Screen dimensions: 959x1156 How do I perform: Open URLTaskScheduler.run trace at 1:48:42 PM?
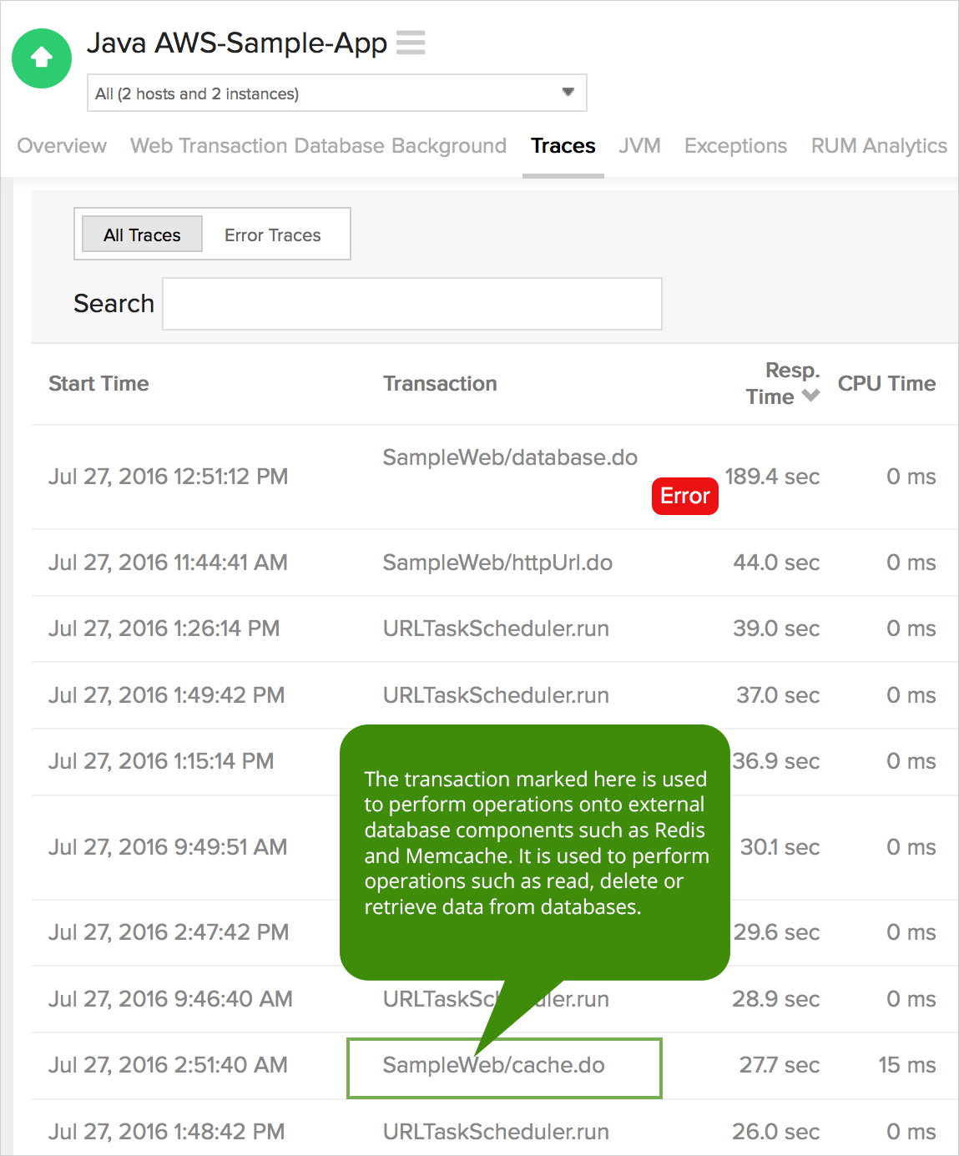tap(496, 1132)
